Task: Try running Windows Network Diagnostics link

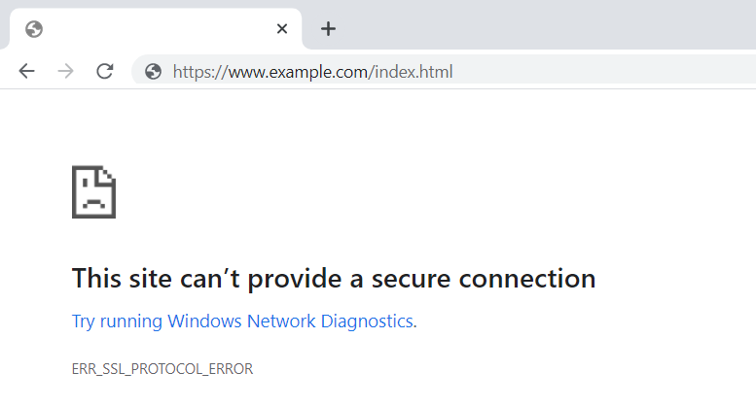Action: coord(244,321)
